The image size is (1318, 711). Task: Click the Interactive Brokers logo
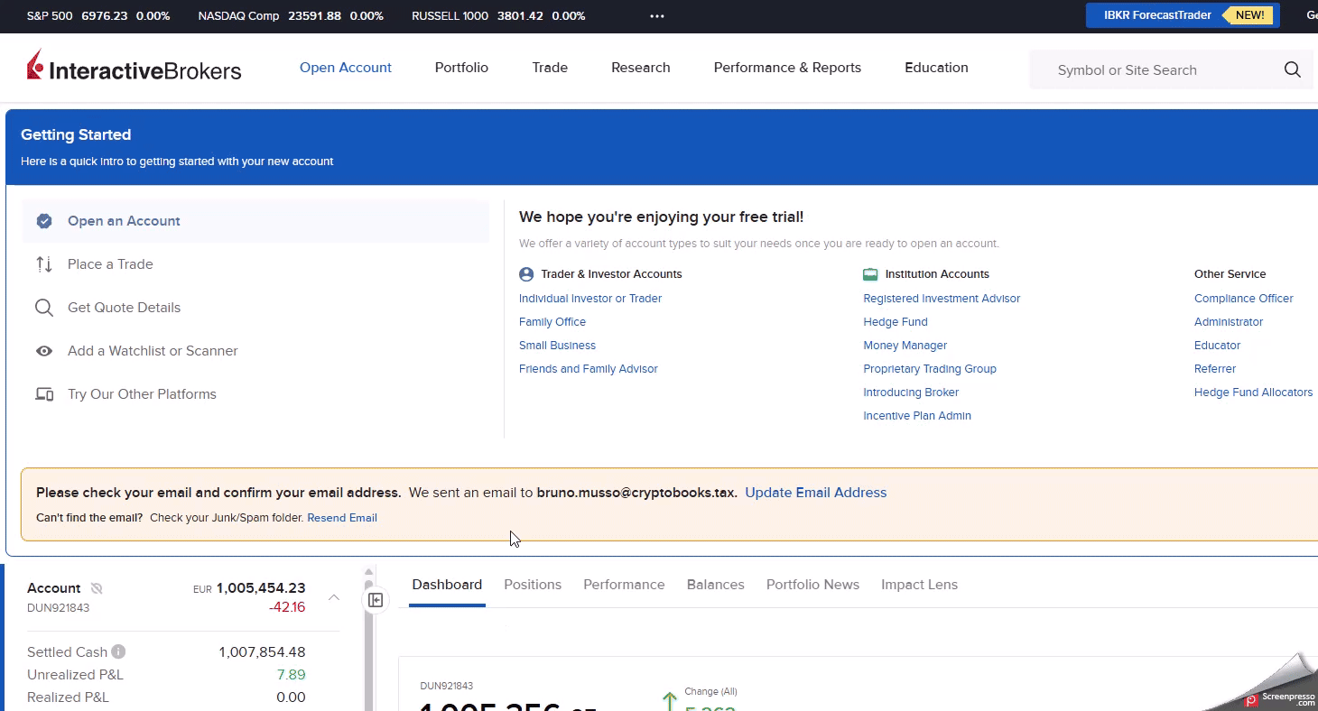coord(134,68)
